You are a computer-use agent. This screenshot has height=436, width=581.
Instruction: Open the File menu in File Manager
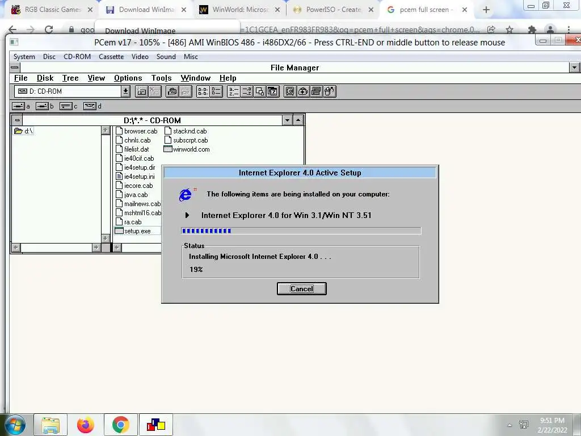[x=21, y=78]
